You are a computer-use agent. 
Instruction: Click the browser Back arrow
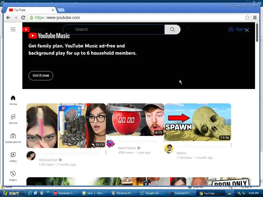click(8, 18)
